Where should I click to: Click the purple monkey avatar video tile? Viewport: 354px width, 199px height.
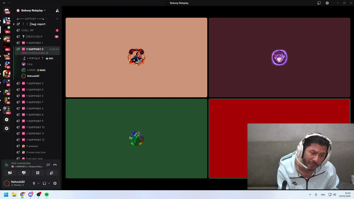279,57
